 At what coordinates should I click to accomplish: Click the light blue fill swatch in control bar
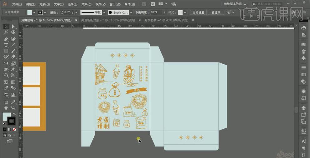tap(30, 12)
